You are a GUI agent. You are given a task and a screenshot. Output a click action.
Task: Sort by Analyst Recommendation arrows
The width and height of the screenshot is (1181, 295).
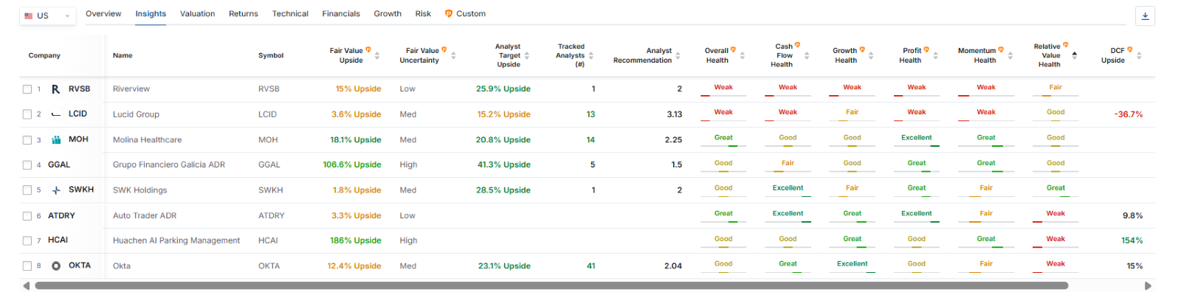click(678, 55)
